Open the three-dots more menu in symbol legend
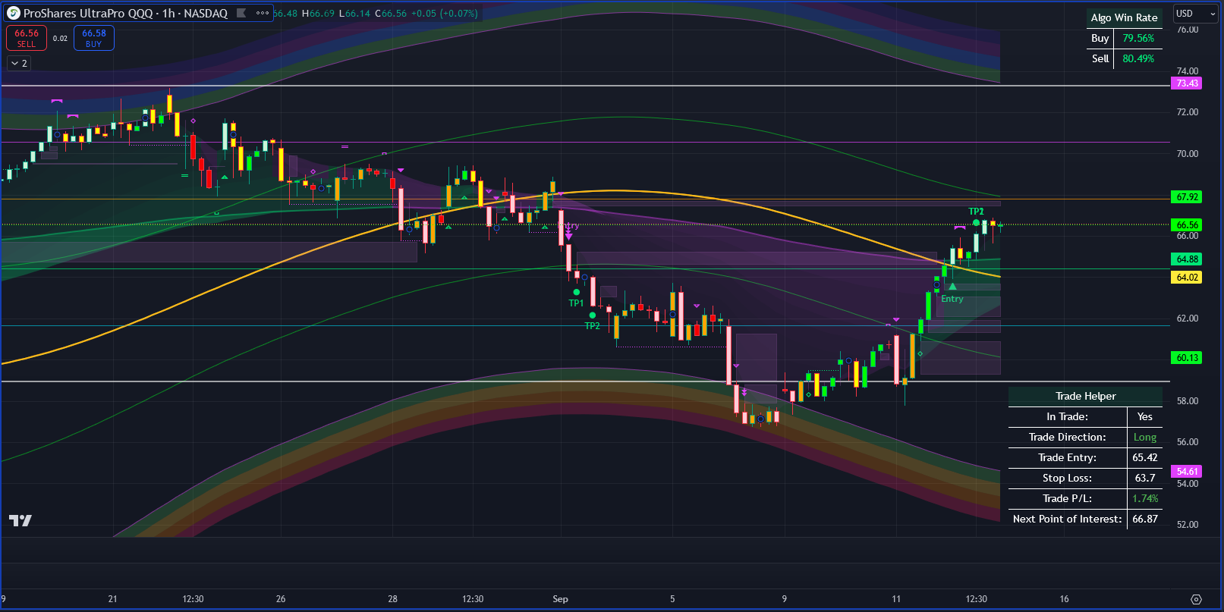The width and height of the screenshot is (1224, 612). 263,13
